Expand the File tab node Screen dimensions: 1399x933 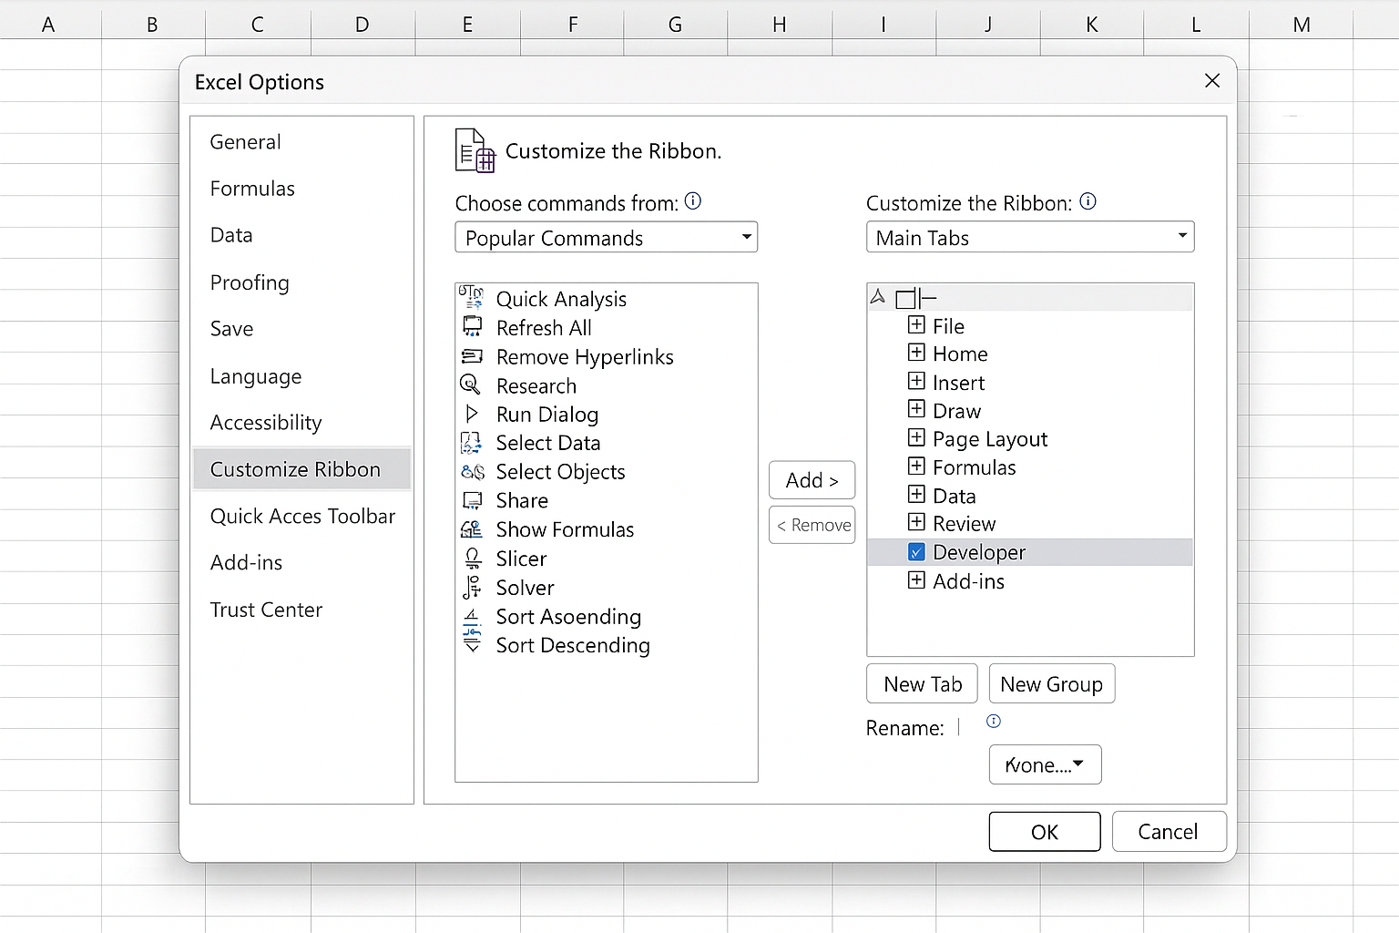(x=916, y=325)
